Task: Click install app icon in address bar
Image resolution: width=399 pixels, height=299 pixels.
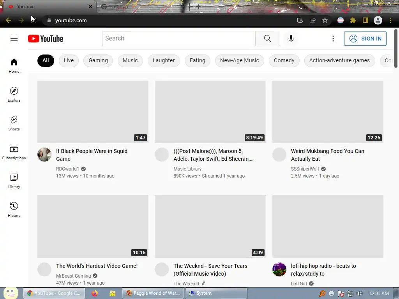Action: click(x=300, y=20)
